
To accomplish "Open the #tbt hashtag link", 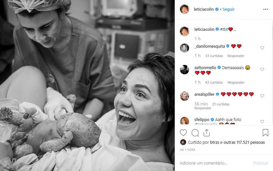I will [x=224, y=29].
